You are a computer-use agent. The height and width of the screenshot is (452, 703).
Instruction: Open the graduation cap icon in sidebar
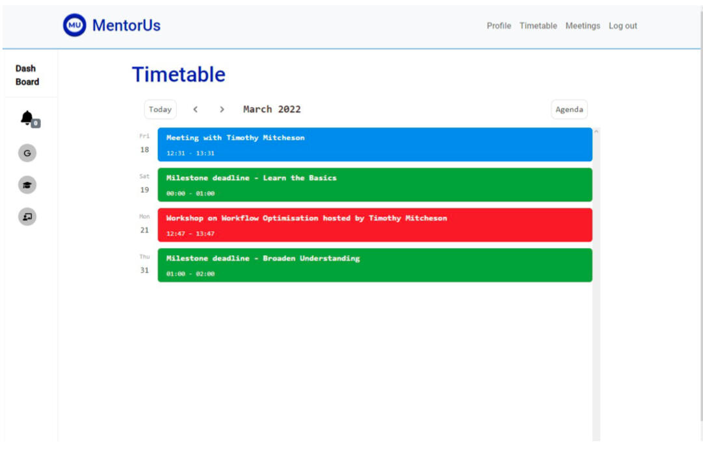(27, 185)
